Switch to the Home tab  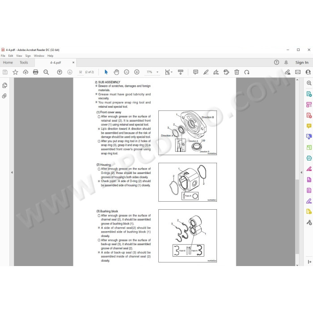8,63
